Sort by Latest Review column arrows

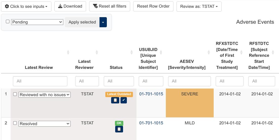click(x=68, y=52)
